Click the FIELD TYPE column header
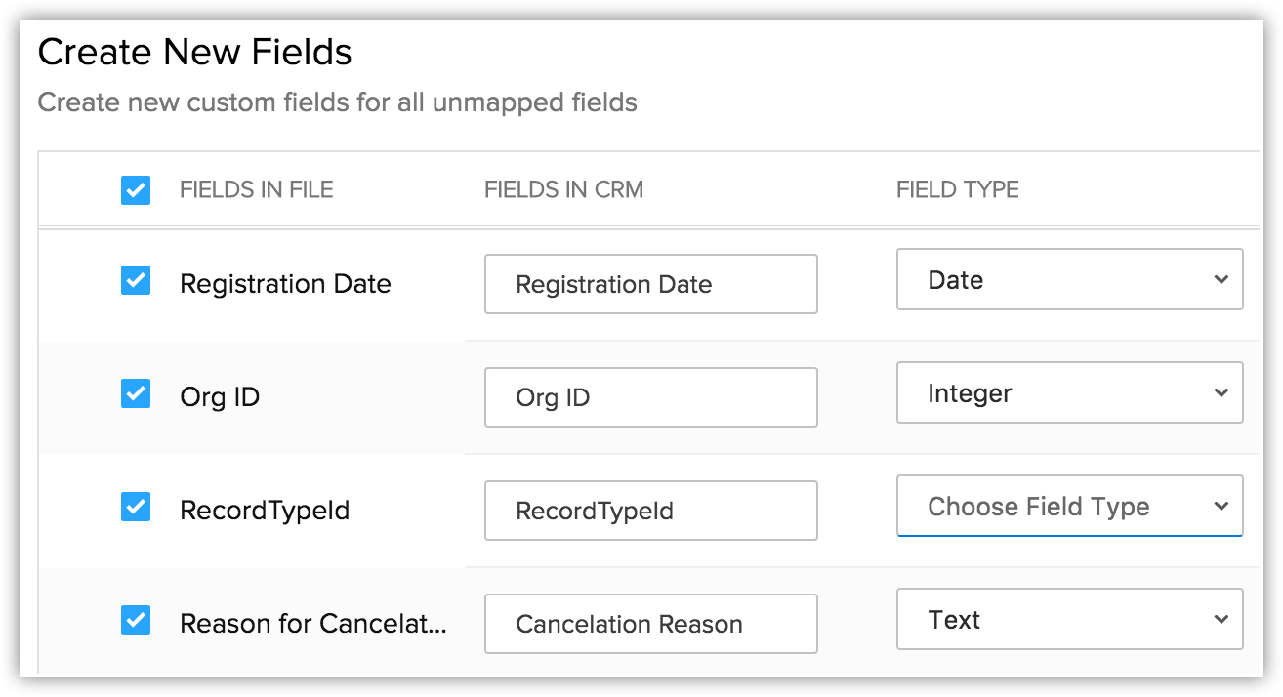Viewport: 1283px width, 697px height. coord(957,189)
